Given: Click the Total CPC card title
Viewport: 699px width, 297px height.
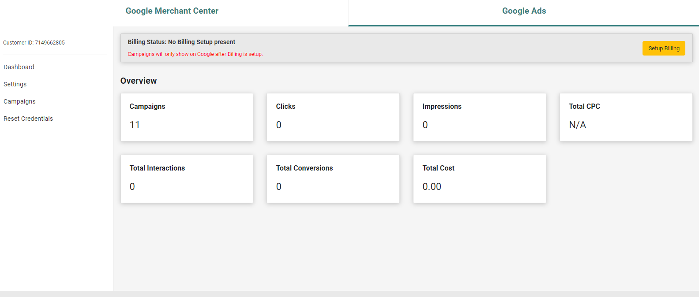Looking at the screenshot, I should [584, 106].
